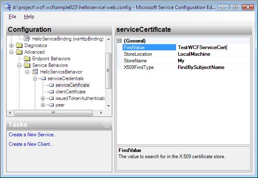
Task: Click the tree horizontal scrollbar left arrow
Action: (x=10, y=113)
